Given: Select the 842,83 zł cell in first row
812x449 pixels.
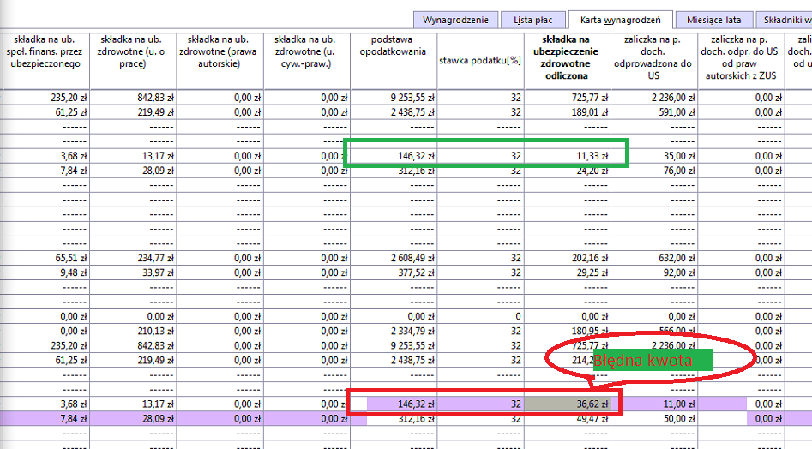Looking at the screenshot, I should pos(133,97).
